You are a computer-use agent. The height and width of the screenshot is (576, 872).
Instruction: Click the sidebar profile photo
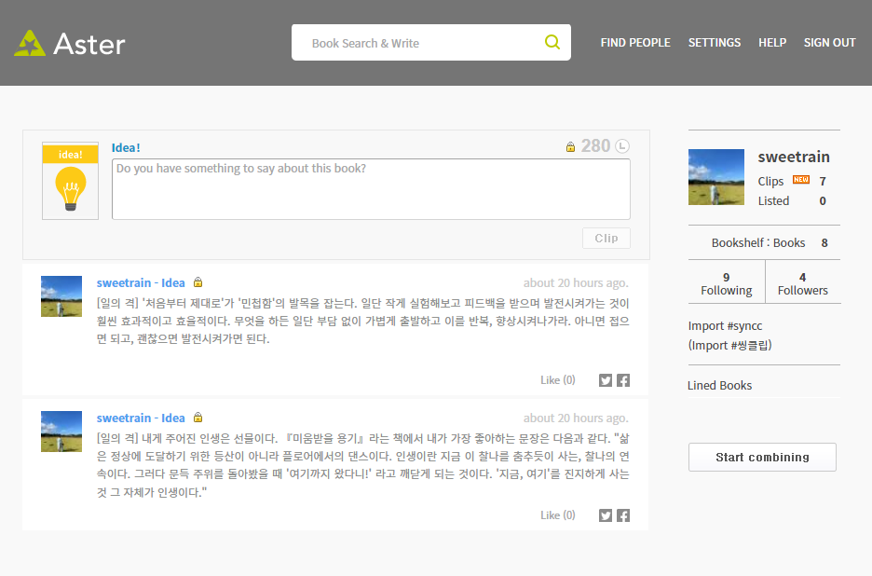(x=716, y=177)
